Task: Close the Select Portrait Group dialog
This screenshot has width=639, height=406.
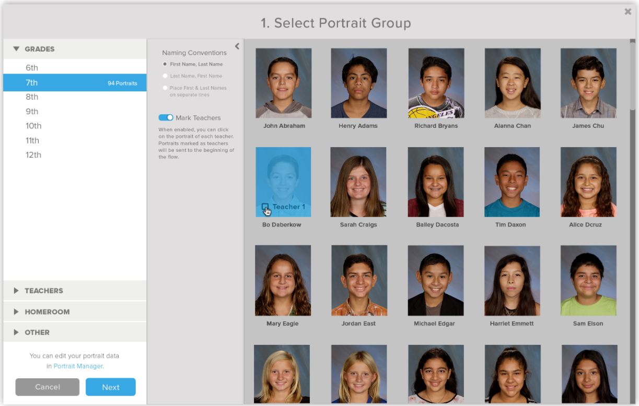Action: coord(628,11)
